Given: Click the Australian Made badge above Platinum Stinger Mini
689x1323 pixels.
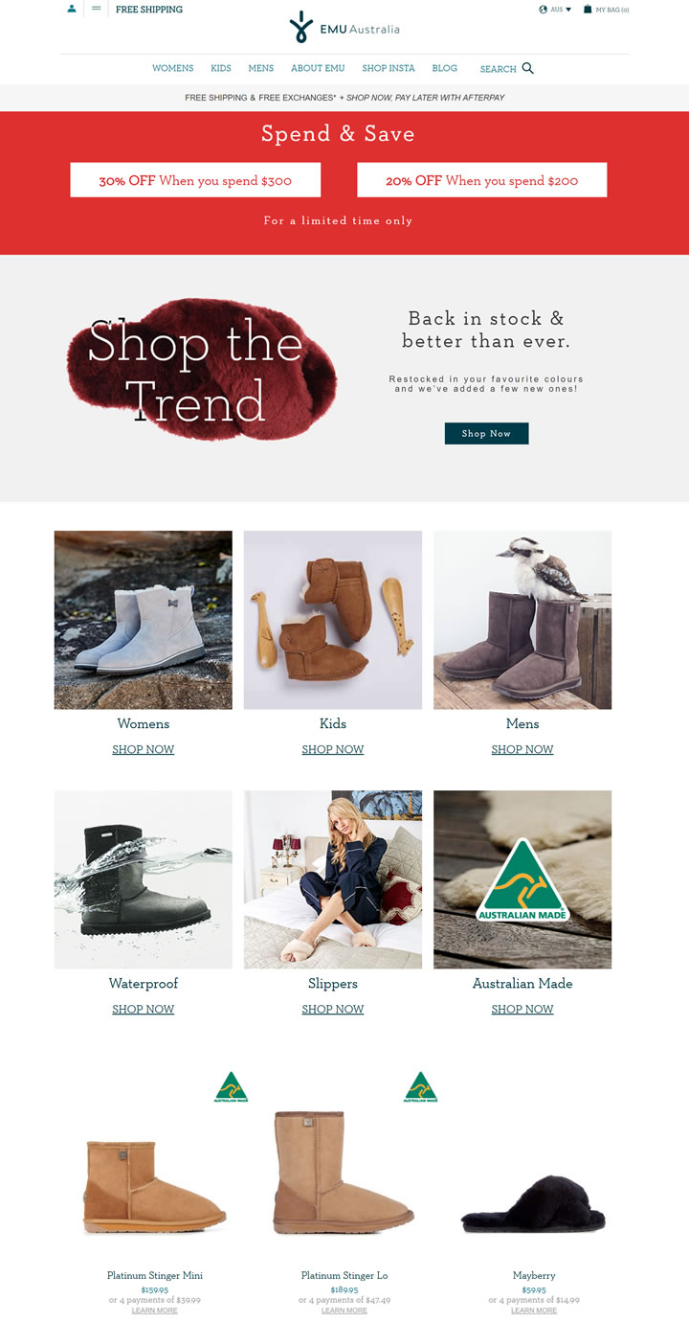Looking at the screenshot, I should click(232, 1087).
